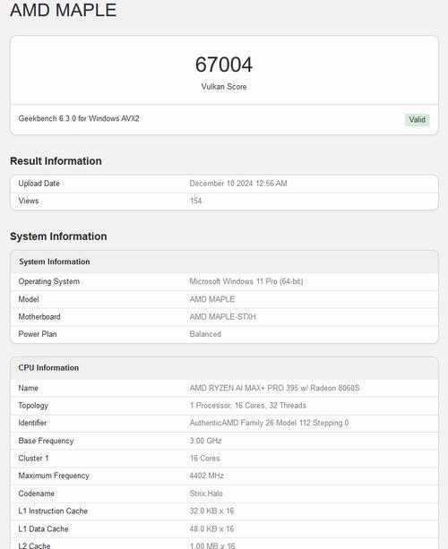This screenshot has width=448, height=549.
Task: Click the large System Information section heading
Action: point(58,236)
